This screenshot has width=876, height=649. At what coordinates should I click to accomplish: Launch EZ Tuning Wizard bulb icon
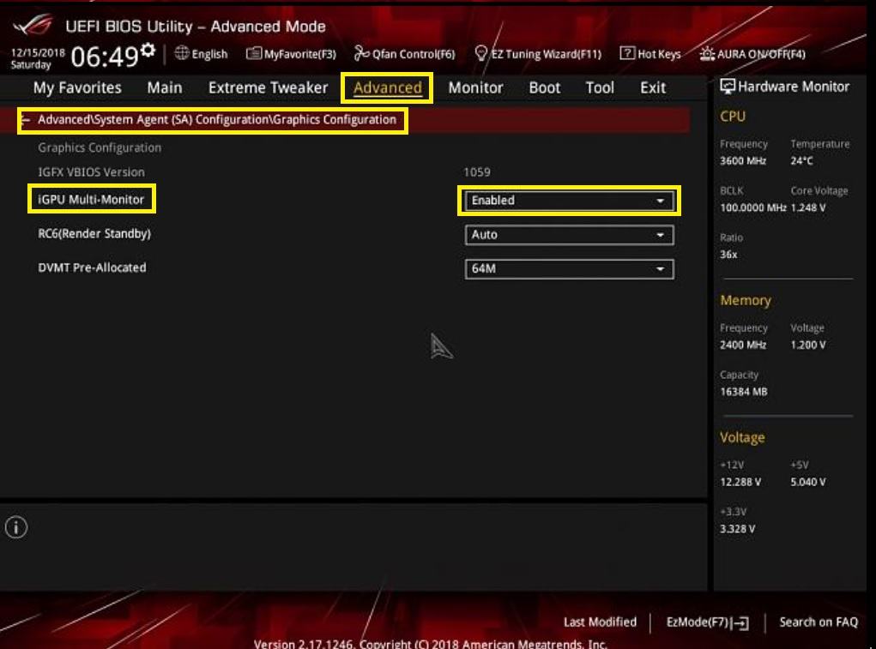(x=481, y=53)
